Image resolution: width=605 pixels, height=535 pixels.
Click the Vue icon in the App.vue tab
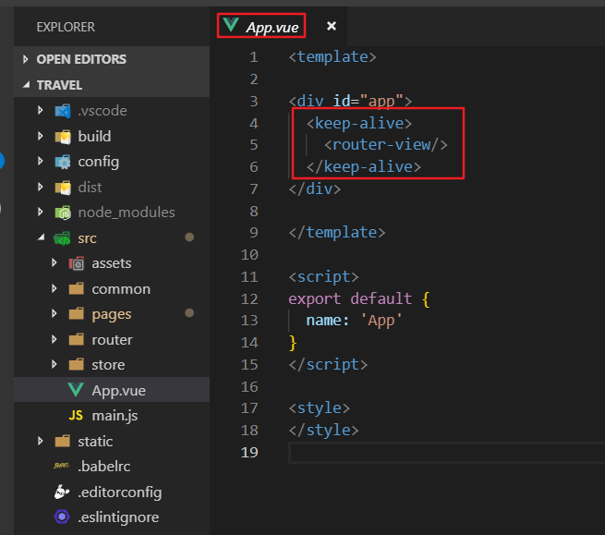click(x=231, y=25)
